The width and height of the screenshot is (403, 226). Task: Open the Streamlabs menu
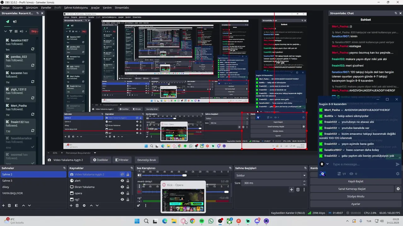(122, 8)
